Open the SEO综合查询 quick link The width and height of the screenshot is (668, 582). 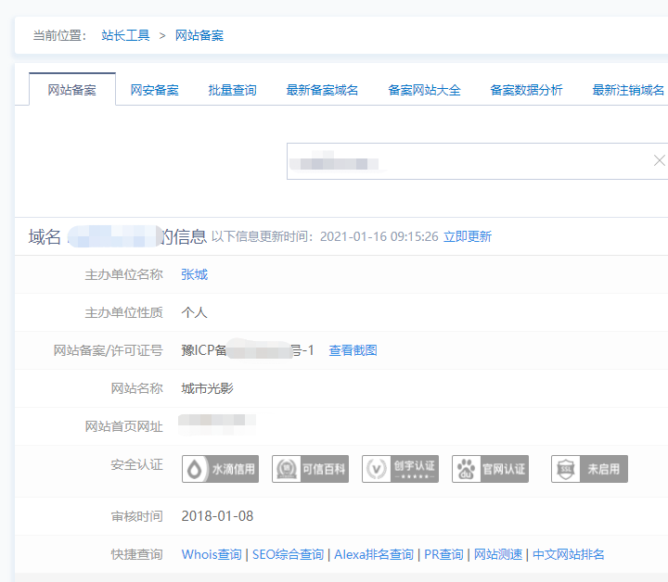pyautogui.click(x=288, y=554)
